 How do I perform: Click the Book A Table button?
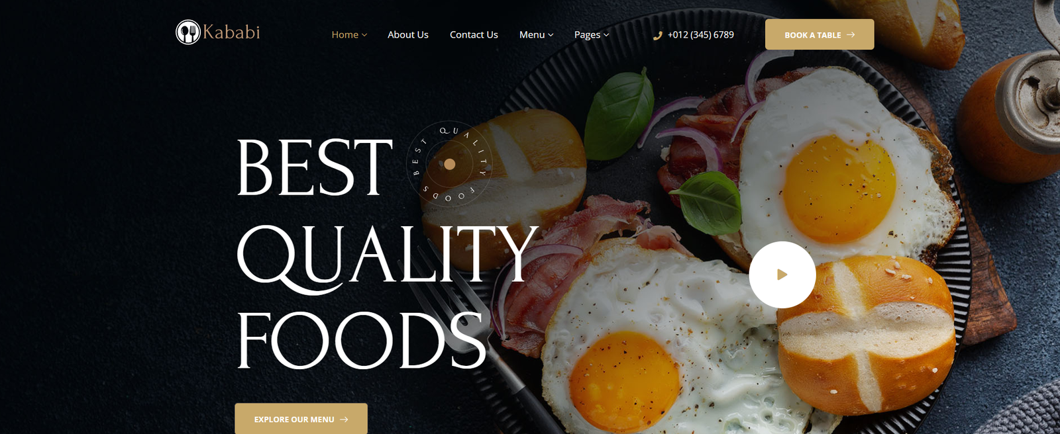(820, 34)
